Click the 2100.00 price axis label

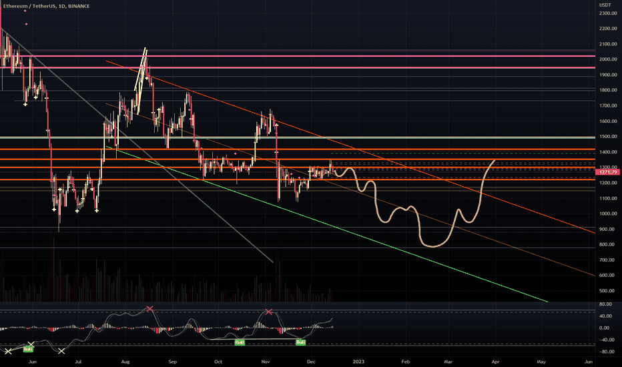[x=608, y=44]
